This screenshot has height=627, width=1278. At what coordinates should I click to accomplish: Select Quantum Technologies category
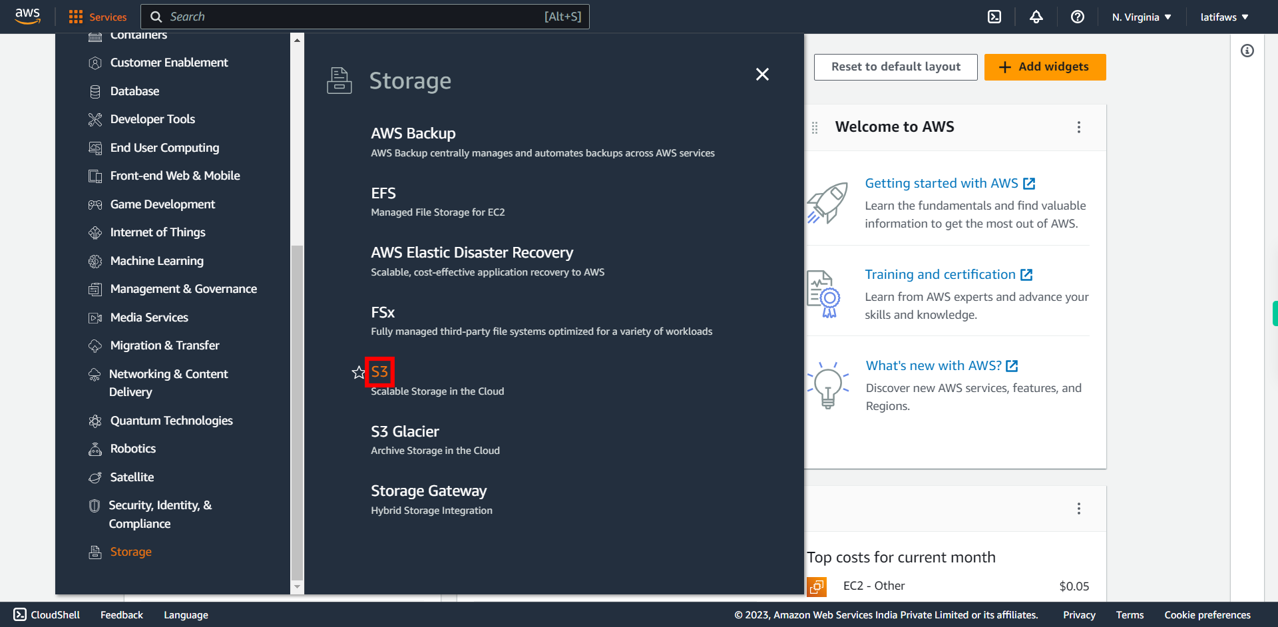tap(172, 421)
